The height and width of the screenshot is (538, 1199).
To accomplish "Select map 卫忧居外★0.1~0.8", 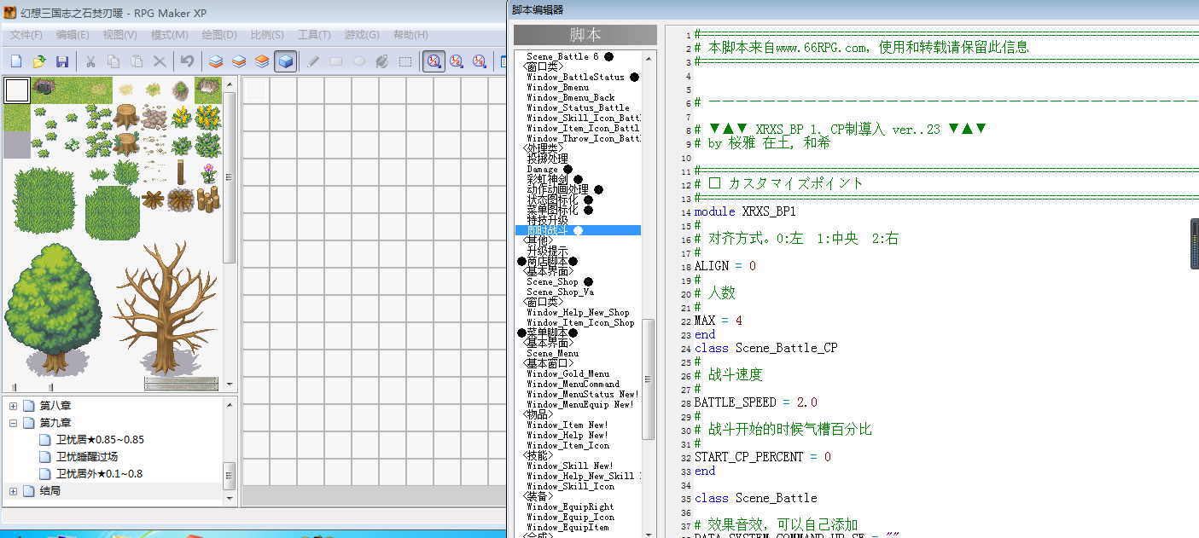I will click(99, 474).
